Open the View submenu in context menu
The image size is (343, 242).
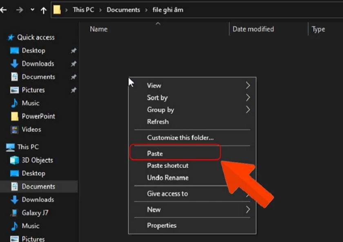(x=192, y=85)
